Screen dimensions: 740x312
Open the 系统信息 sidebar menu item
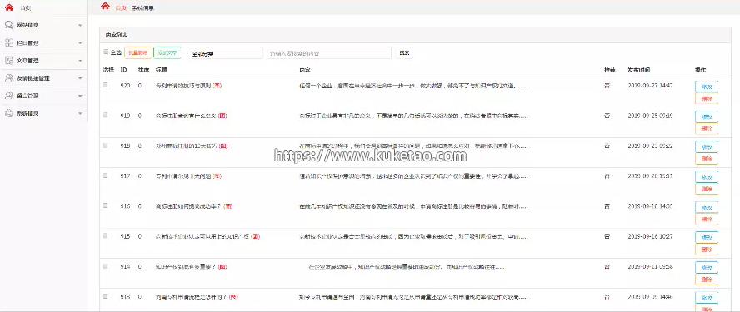click(43, 114)
